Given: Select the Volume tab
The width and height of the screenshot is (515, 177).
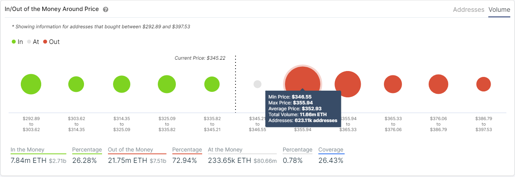Looking at the screenshot, I should (499, 9).
